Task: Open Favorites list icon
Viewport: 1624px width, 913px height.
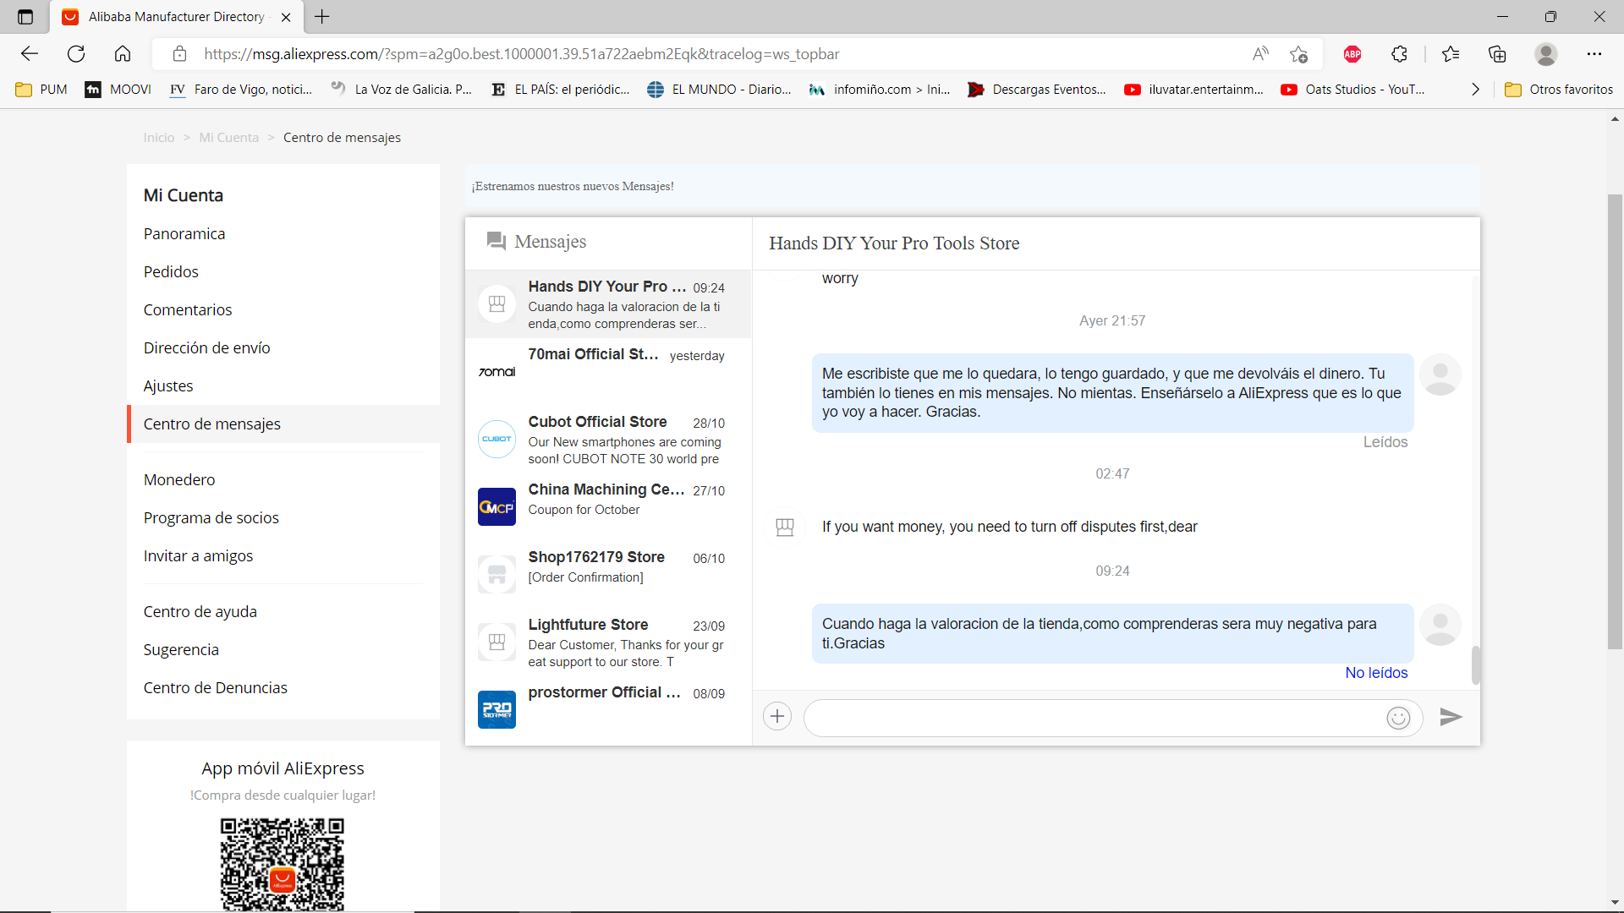Action: (x=1451, y=54)
